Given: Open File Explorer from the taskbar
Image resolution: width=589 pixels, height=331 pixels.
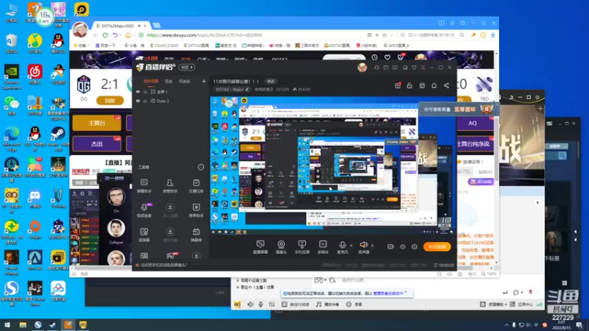Looking at the screenshot, I should (23, 325).
